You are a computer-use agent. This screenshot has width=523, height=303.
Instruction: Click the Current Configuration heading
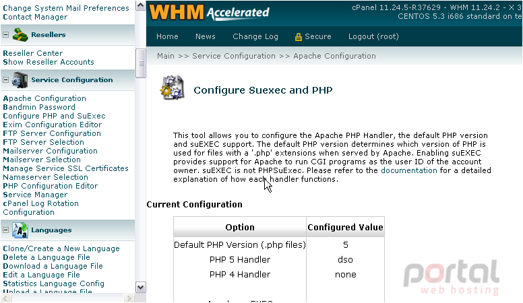(195, 204)
